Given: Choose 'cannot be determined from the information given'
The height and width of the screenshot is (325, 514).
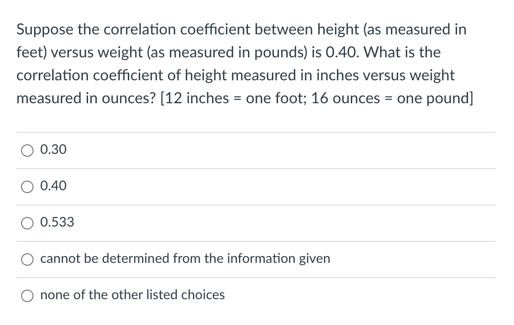Looking at the screenshot, I should (27, 259).
